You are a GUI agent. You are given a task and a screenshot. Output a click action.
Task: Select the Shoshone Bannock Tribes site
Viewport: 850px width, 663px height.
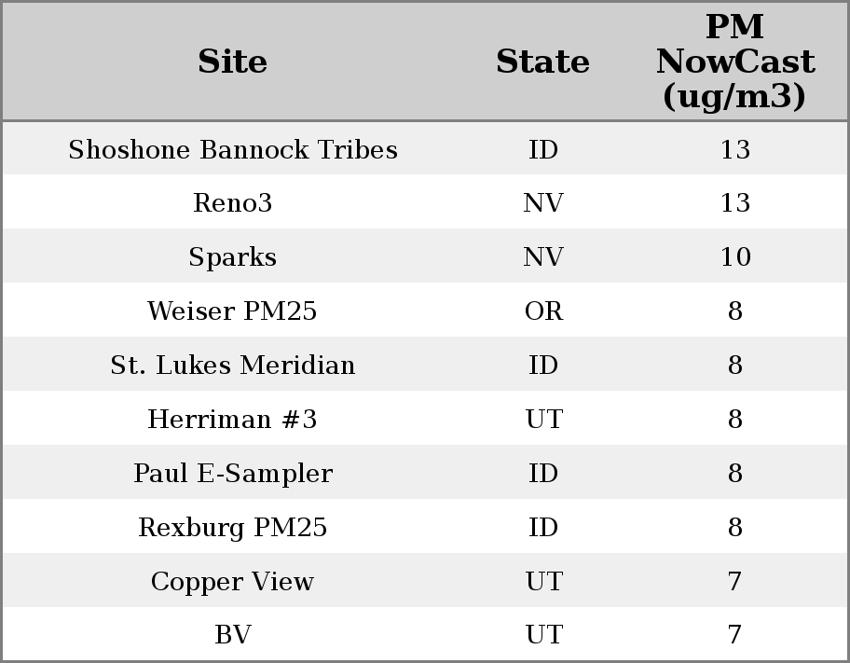[232, 150]
